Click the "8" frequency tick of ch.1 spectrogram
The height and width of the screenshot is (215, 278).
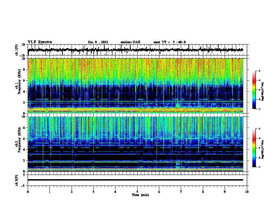click(24, 70)
